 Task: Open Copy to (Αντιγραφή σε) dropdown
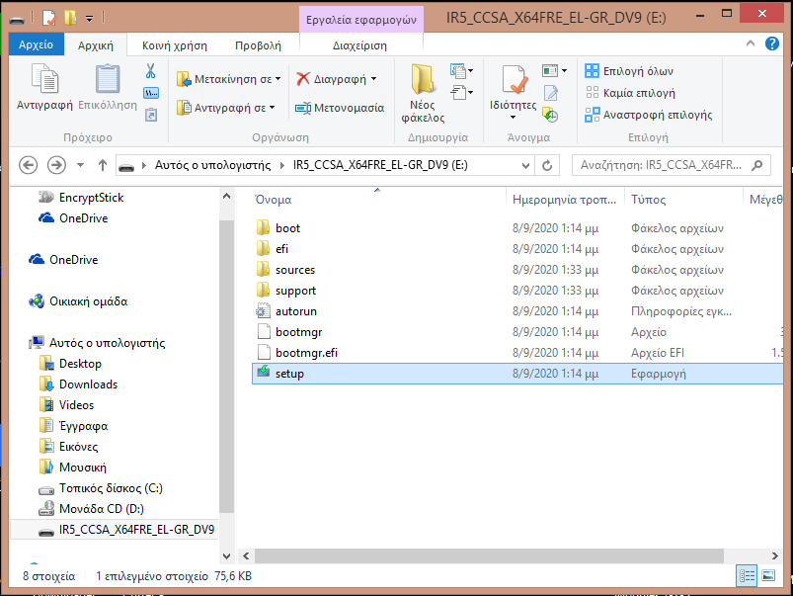click(225, 108)
